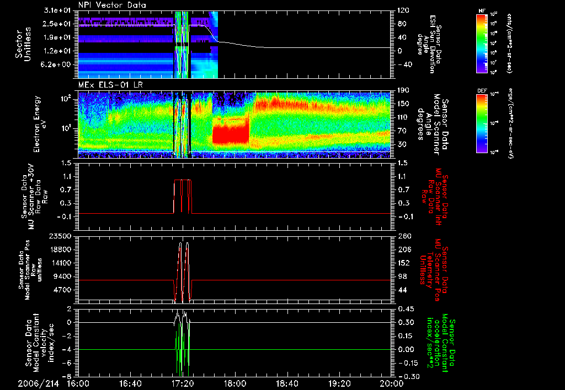This screenshot has width=565, height=390.
Task: Click the 16:00 time tick label
Action: (78, 384)
